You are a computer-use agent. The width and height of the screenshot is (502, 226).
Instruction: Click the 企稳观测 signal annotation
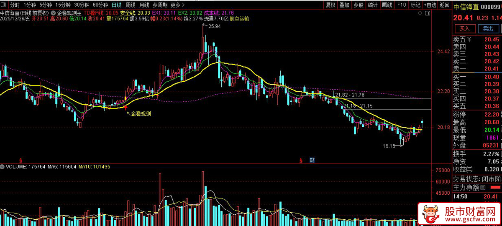pyautogui.click(x=141, y=113)
